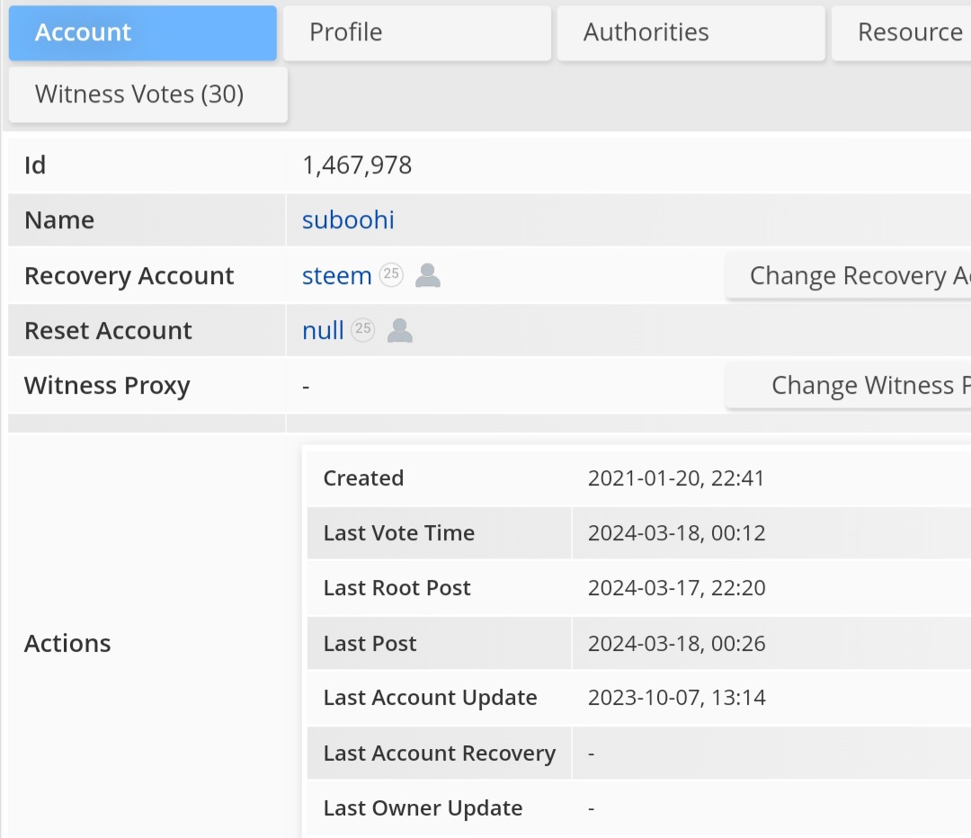Click the Last Account Update timestamp
Screen dimensions: 971x838
pyautogui.click(x=676, y=698)
